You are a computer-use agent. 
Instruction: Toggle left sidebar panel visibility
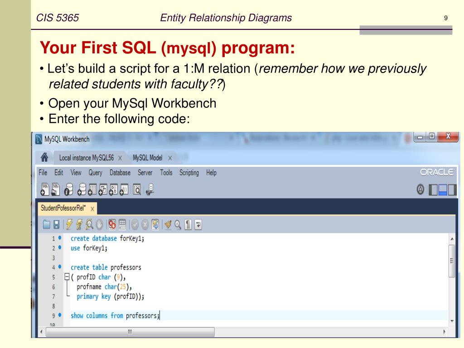pyautogui.click(x=433, y=190)
